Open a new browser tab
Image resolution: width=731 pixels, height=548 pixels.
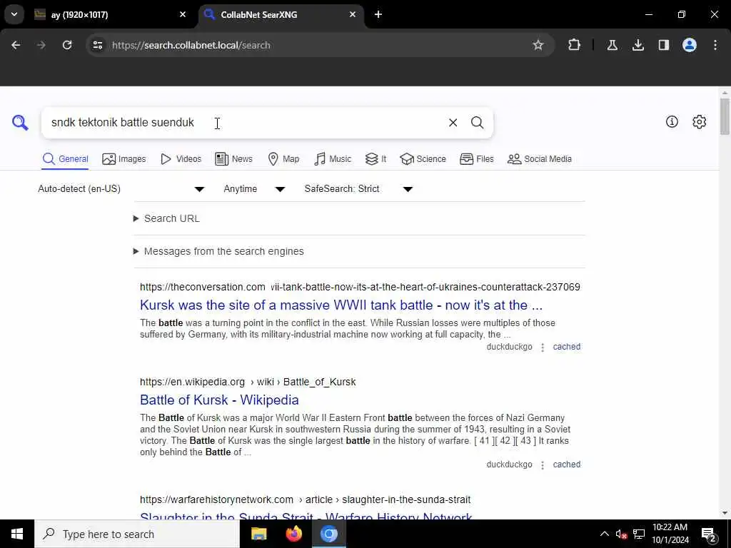click(378, 14)
